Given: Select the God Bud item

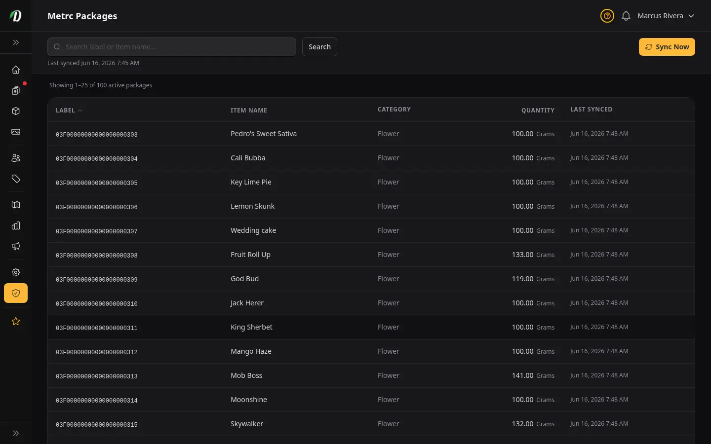Looking at the screenshot, I should point(244,279).
